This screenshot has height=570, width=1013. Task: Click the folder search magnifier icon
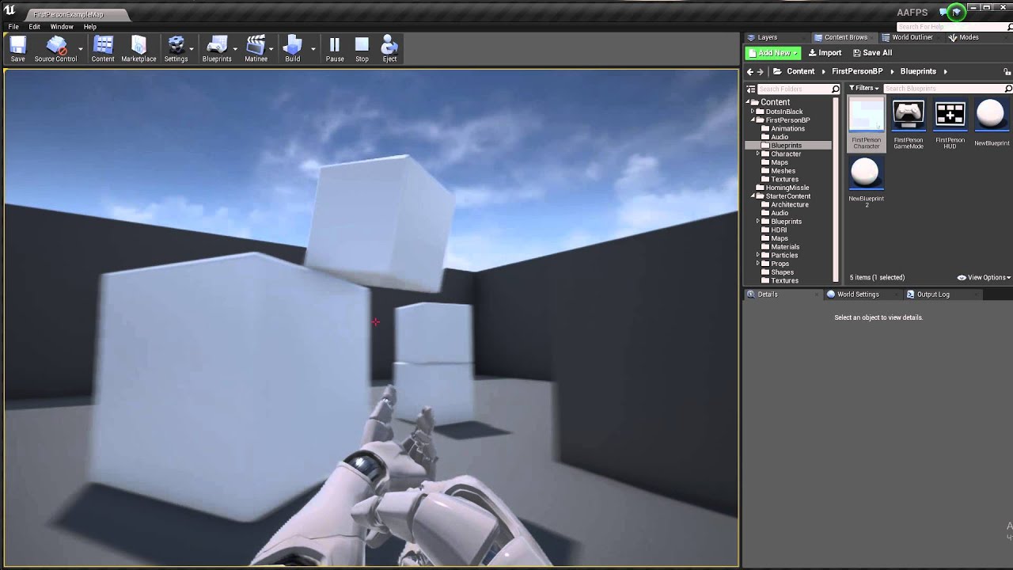835,89
